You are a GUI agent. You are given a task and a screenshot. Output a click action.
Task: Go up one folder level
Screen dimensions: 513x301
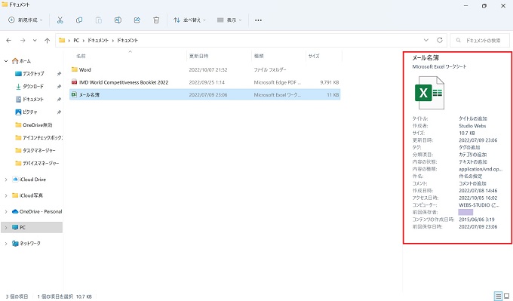click(47, 40)
